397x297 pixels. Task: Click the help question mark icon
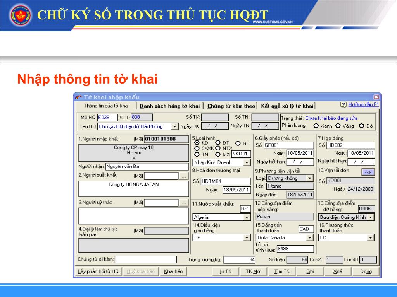(x=343, y=104)
